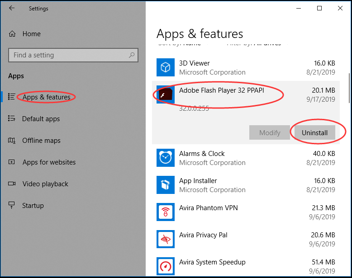352x278 pixels.
Task: Click the Adobe Flash Player app icon
Action: pos(166,94)
